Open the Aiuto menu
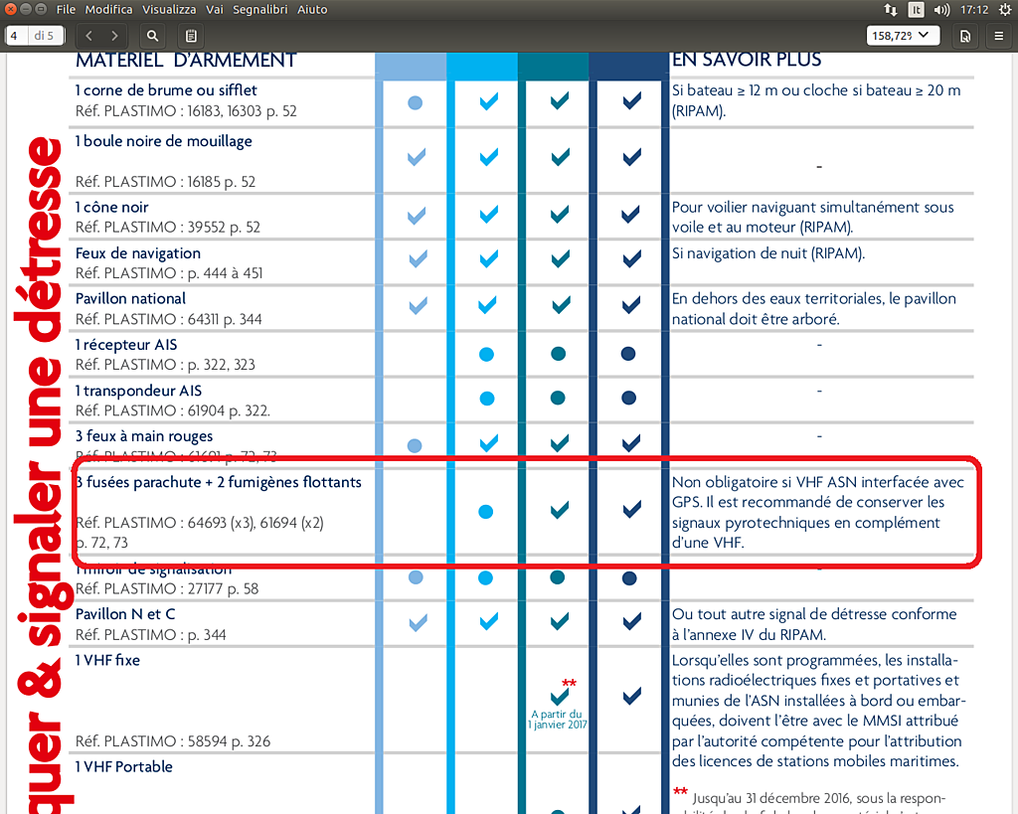Image resolution: width=1018 pixels, height=814 pixels. click(x=312, y=10)
